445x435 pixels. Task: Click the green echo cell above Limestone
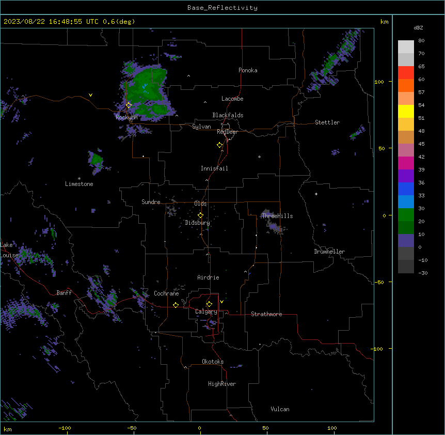coord(96,161)
